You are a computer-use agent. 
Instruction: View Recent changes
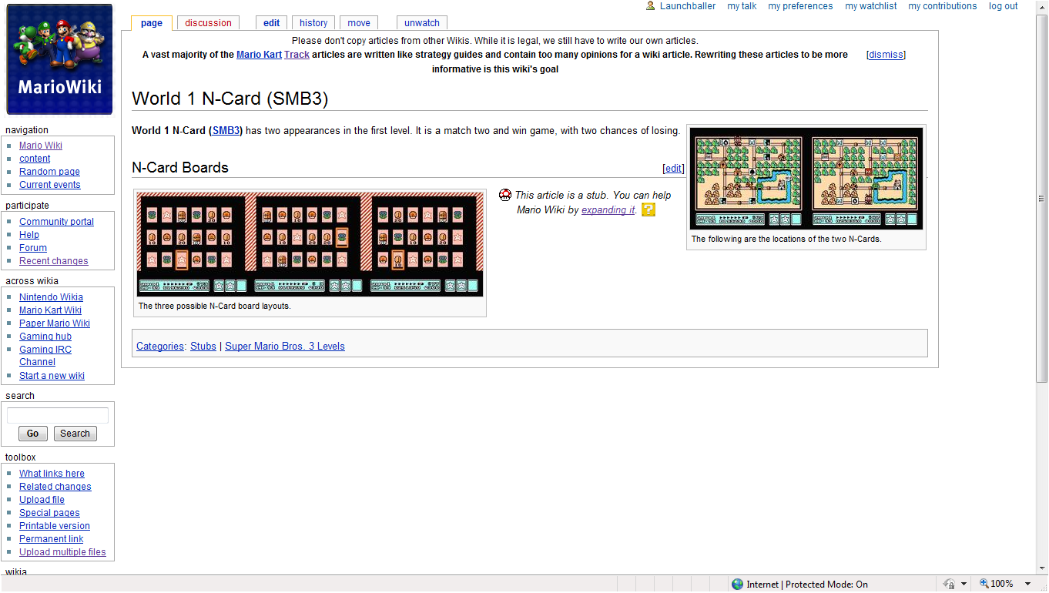click(x=54, y=261)
